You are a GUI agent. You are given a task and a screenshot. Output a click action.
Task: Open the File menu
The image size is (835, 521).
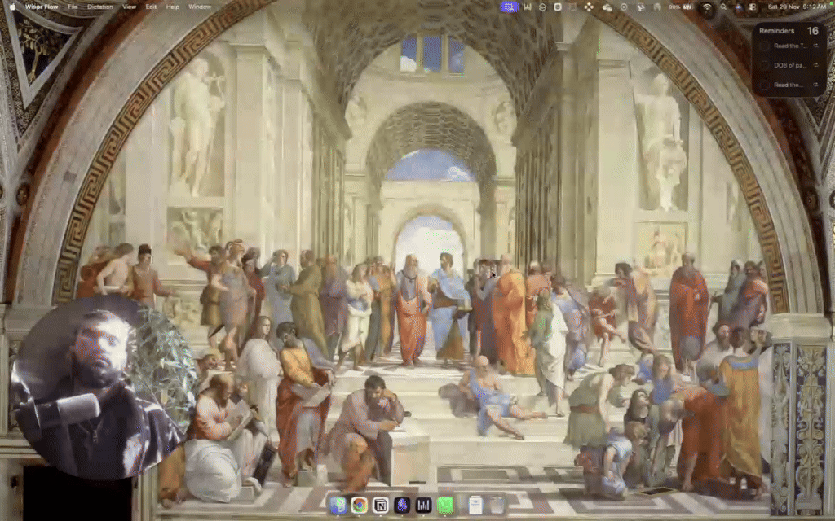(73, 7)
